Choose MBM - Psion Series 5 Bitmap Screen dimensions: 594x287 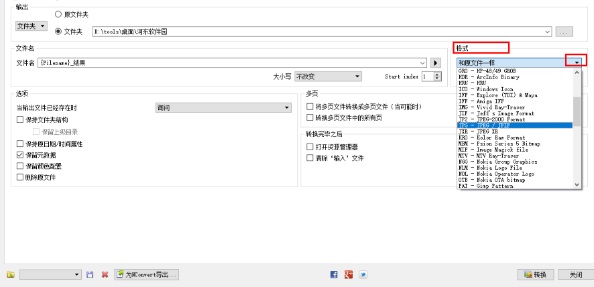[x=515, y=143]
